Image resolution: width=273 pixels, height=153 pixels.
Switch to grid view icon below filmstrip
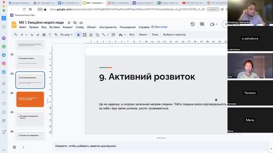pos(15,147)
